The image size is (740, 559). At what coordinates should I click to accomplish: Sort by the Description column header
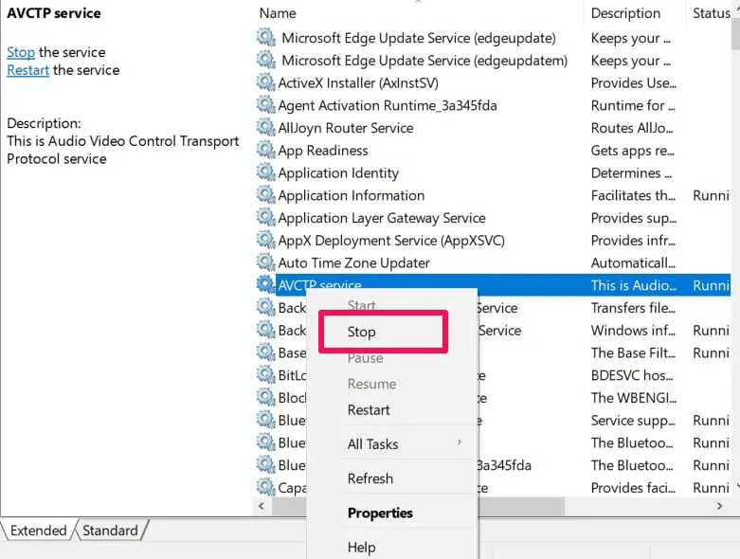(625, 13)
